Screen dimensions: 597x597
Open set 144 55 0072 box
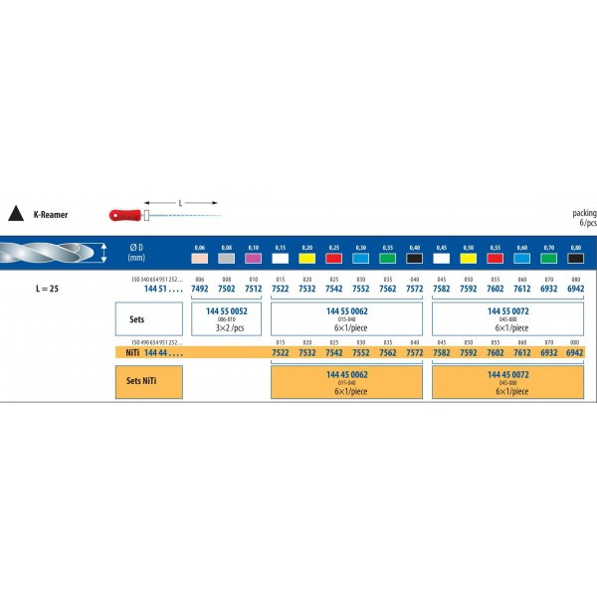click(x=507, y=319)
